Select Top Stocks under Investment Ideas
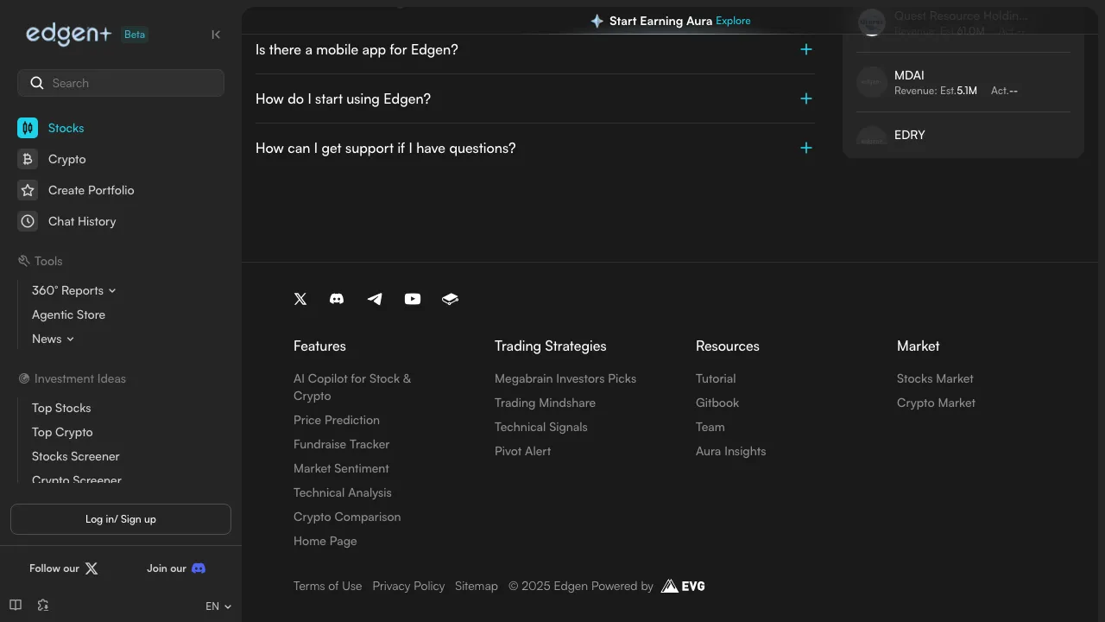Viewport: 1105px width, 622px height. coord(60,408)
